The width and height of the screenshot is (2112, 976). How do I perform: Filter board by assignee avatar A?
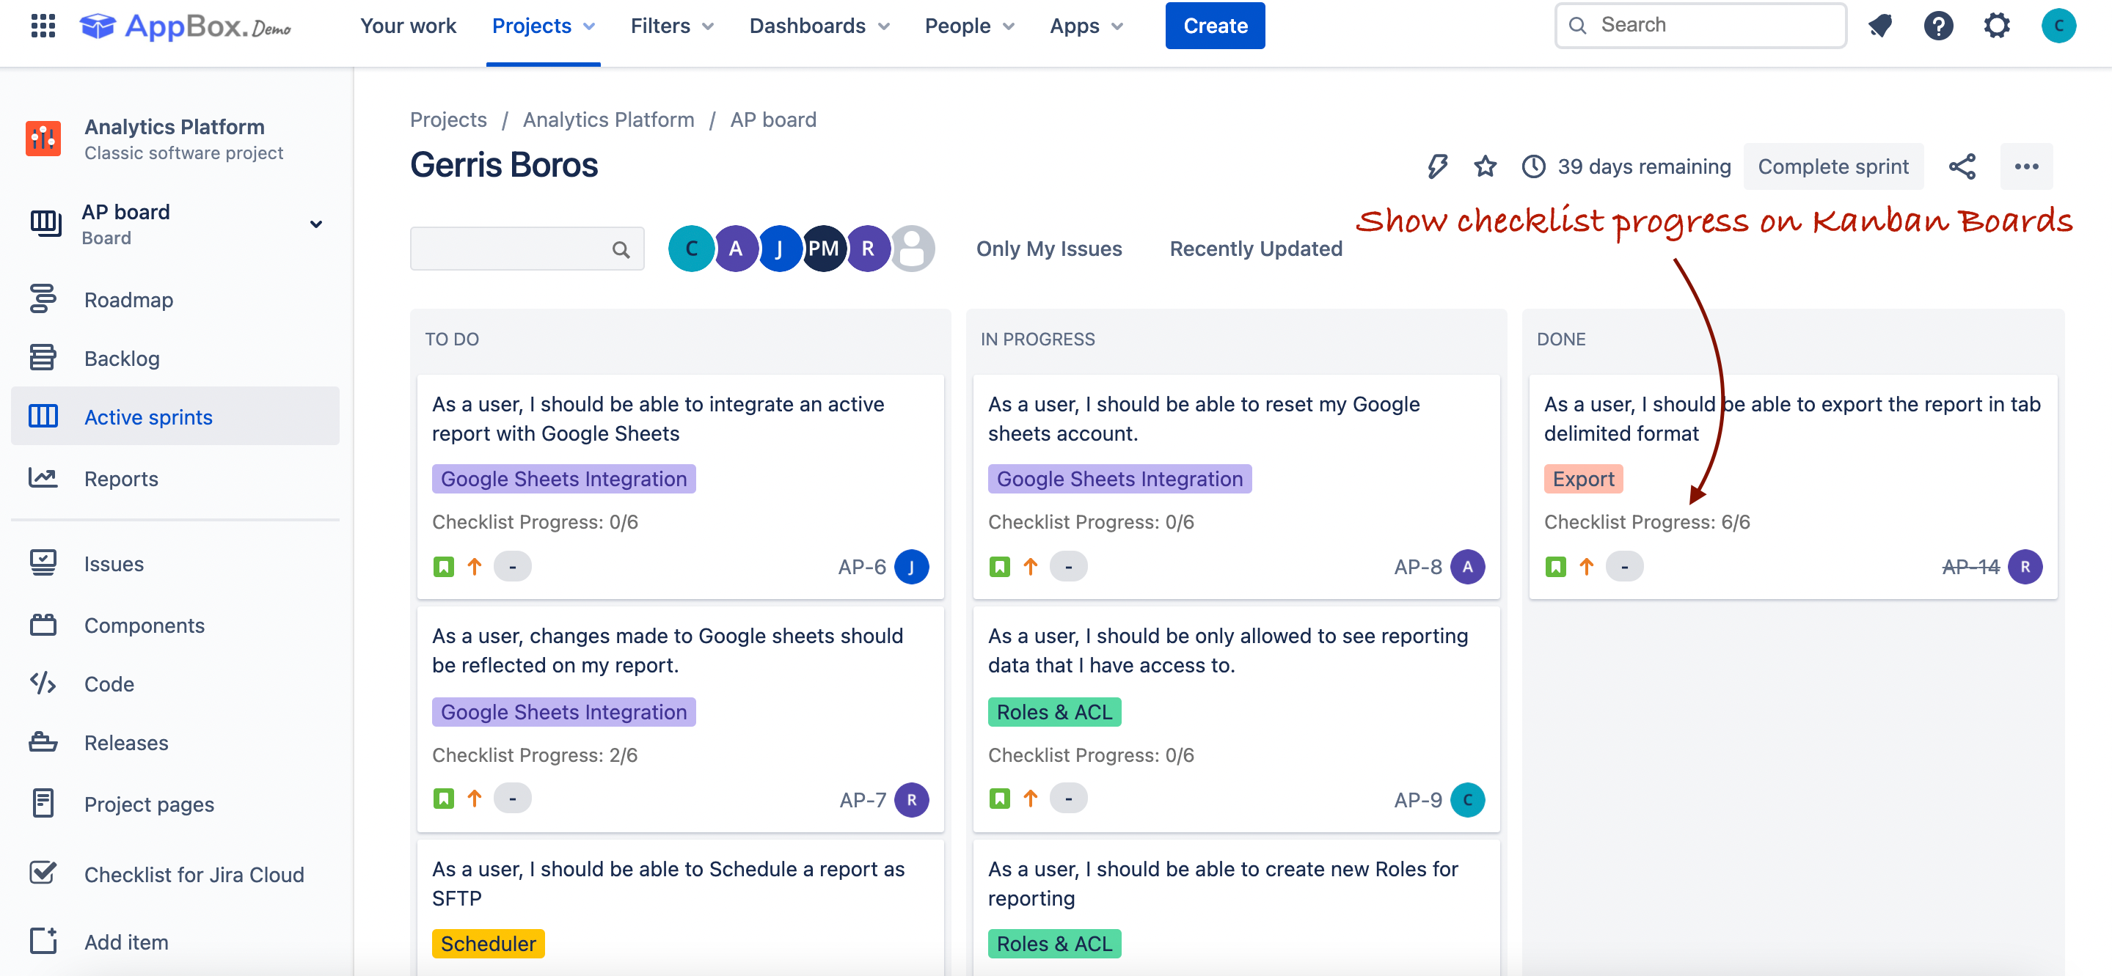pyautogui.click(x=736, y=249)
